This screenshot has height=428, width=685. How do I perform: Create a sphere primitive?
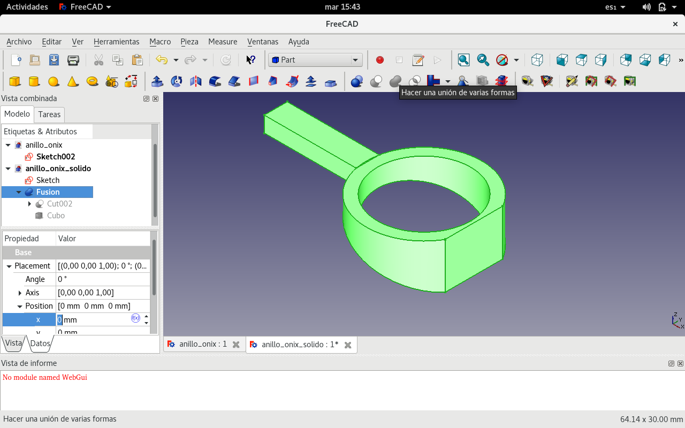click(x=54, y=81)
